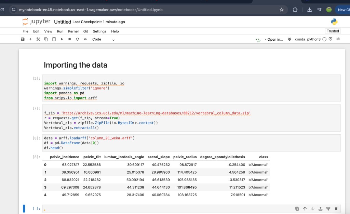Delete the active cell trash icon
The width and height of the screenshot is (350, 214).
coord(336,209)
